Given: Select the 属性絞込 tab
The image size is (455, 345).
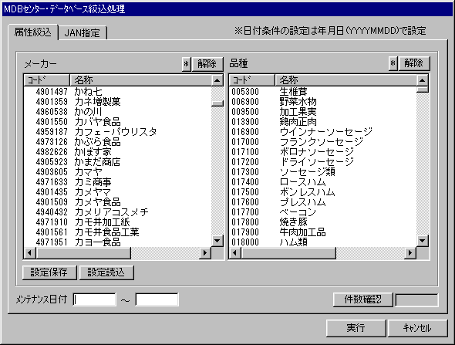Looking at the screenshot, I should 33,32.
